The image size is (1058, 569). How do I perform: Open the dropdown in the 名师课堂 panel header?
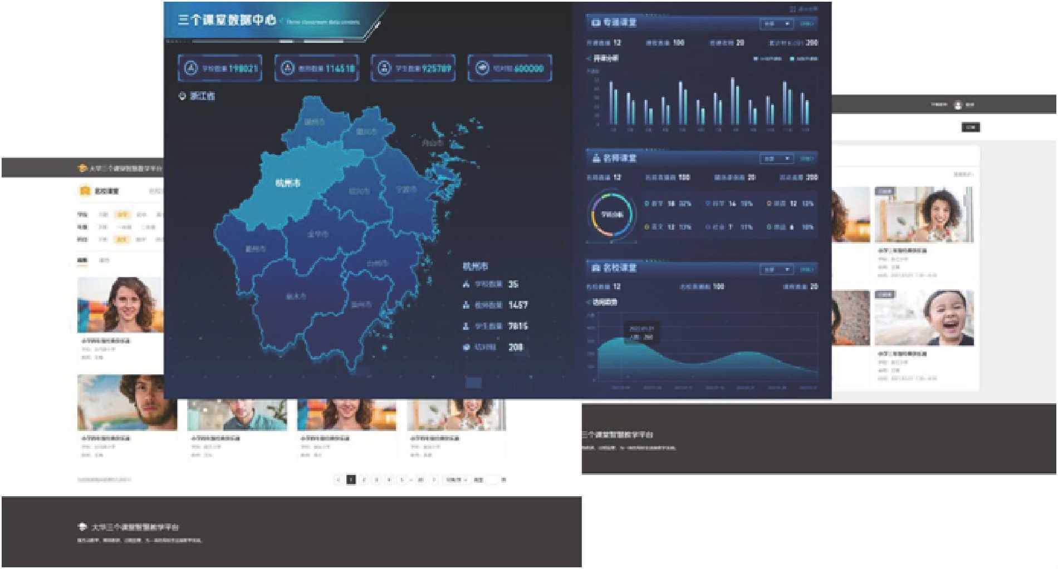pyautogui.click(x=776, y=159)
